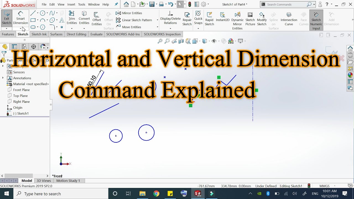The height and width of the screenshot is (199, 354).
Task: Toggle Quick Snaps
Action: coord(198,18)
